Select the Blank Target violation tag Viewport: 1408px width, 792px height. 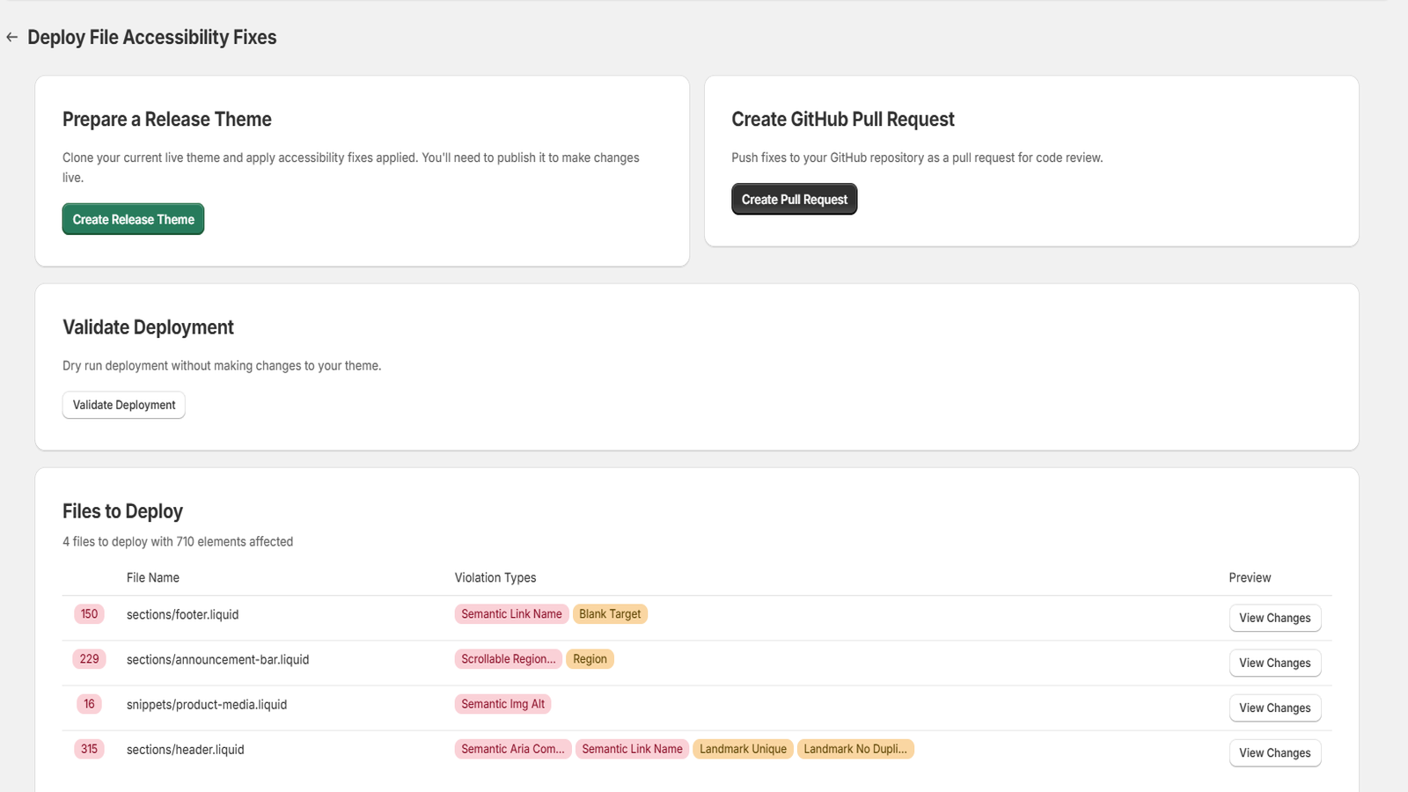point(610,614)
